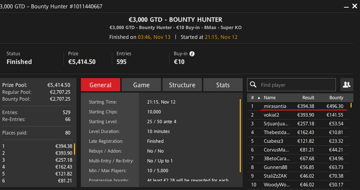Open the Buy-in info icon
Viewport: 360px width, 190px height.
(x=192, y=54)
